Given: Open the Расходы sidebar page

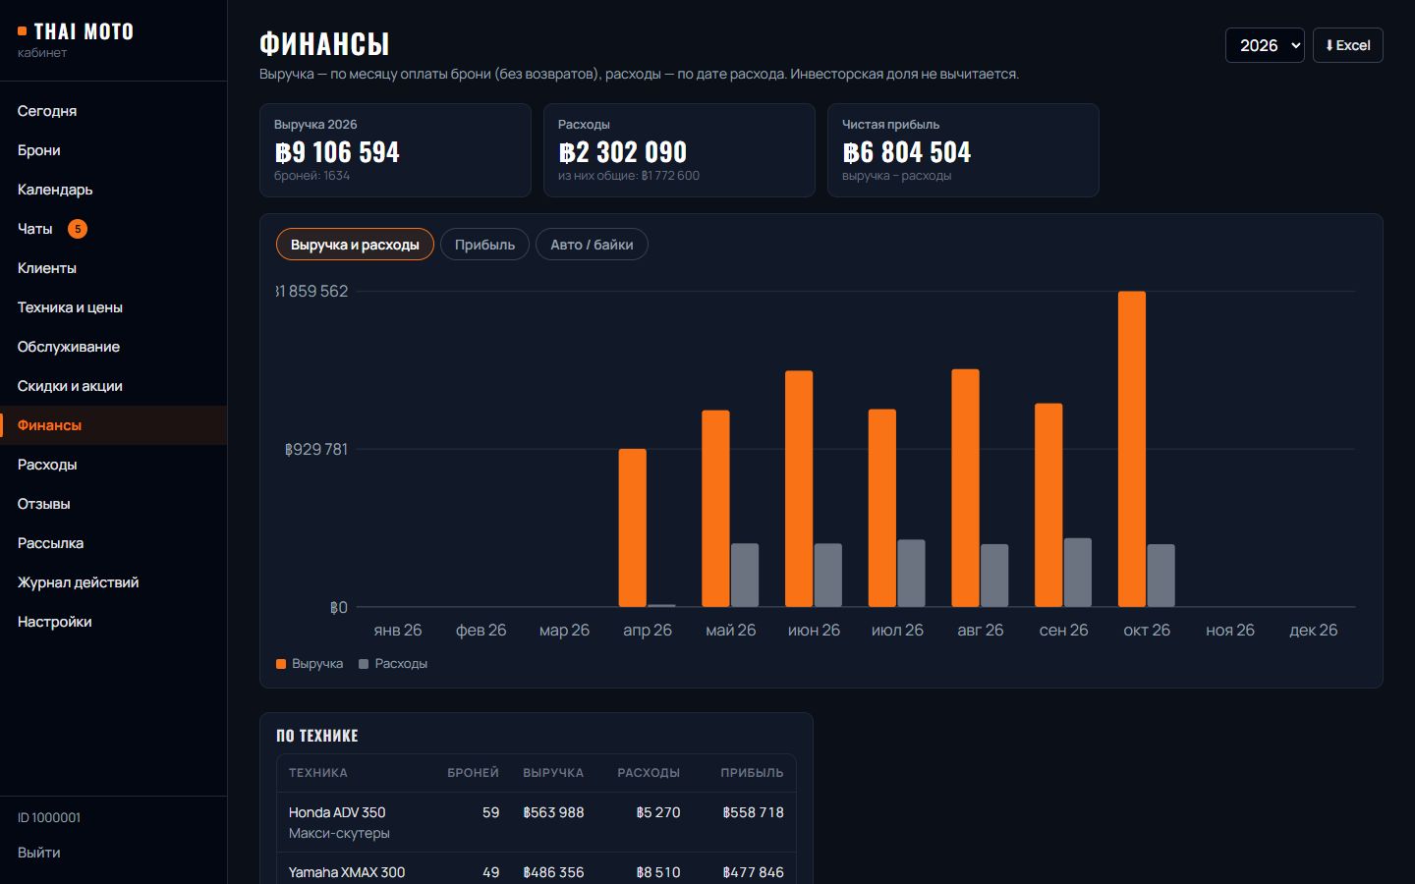Looking at the screenshot, I should 113,465.
